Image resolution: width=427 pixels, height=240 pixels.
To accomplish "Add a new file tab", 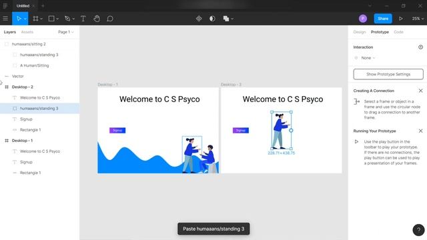I will click(43, 6).
